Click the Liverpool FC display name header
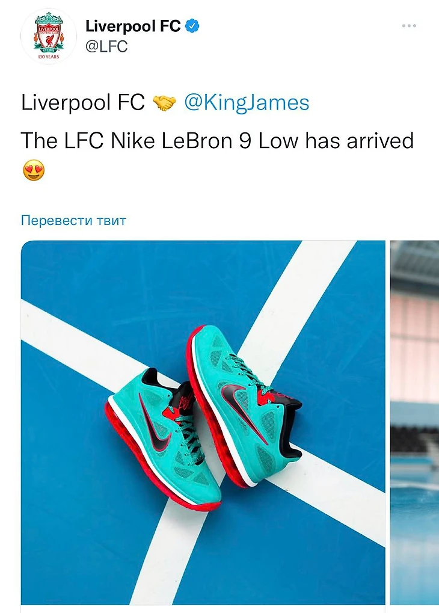 click(133, 26)
